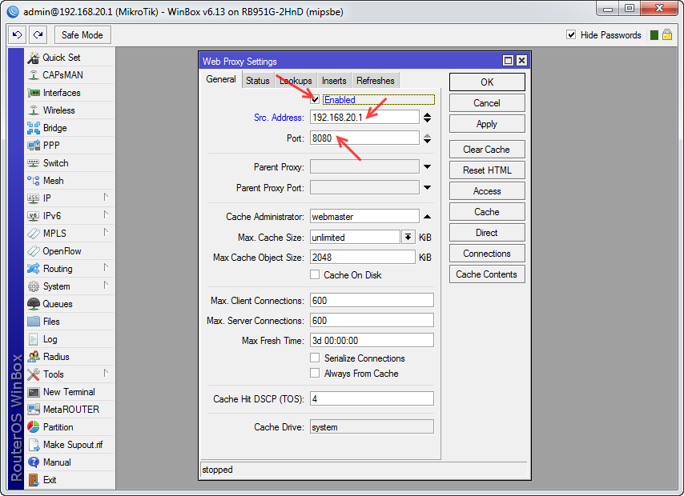Click the Cache Contents button
Screen dimensions: 684x496
(487, 274)
